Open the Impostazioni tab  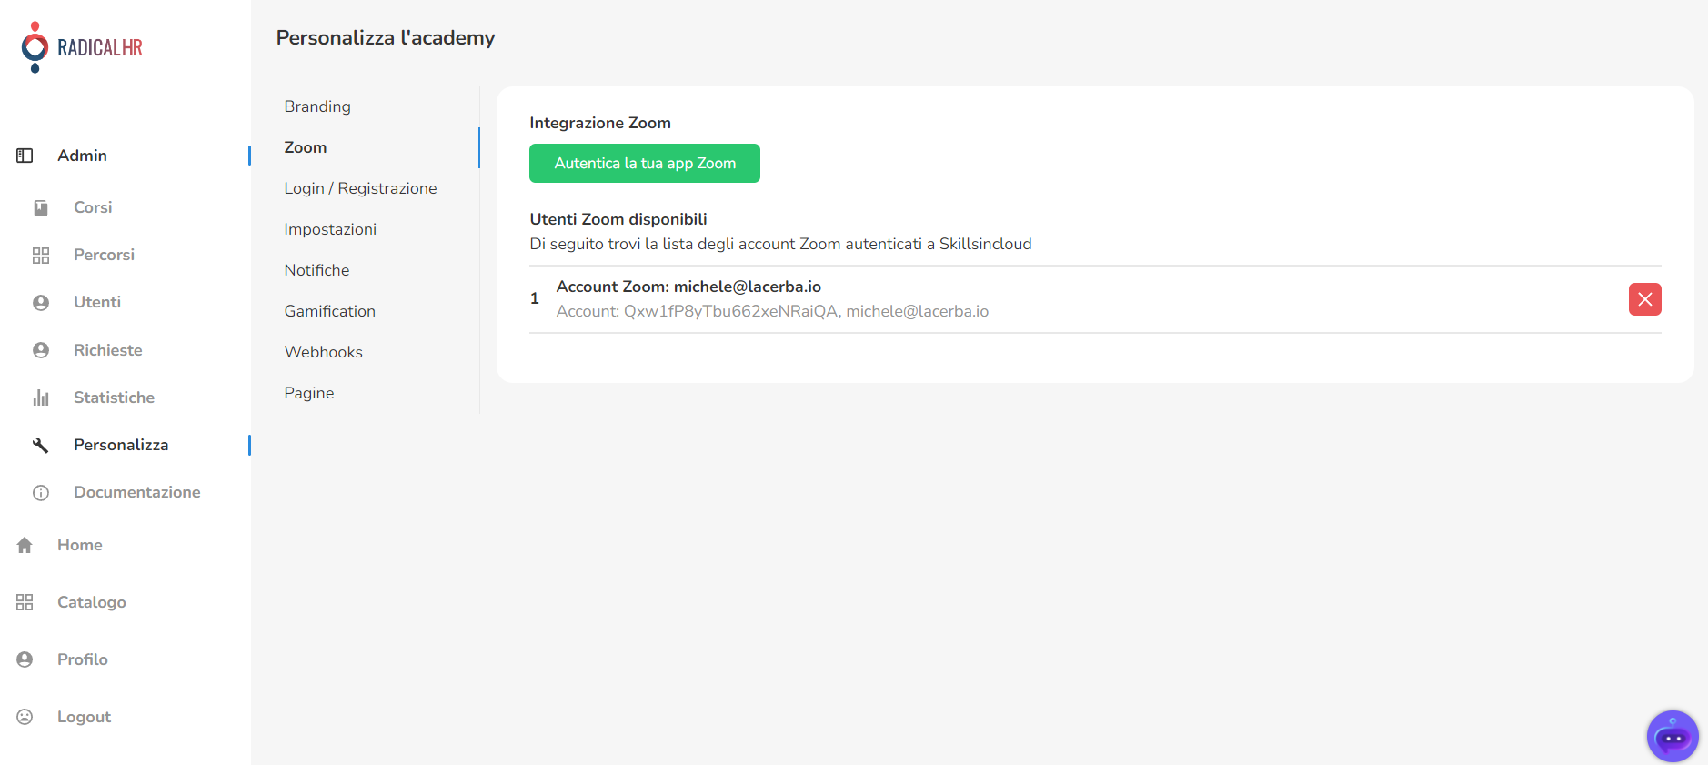coord(330,229)
